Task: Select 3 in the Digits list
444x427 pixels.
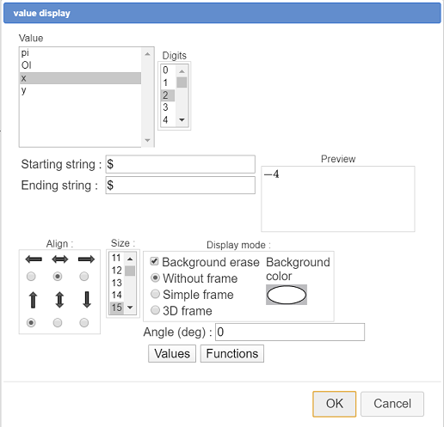Action: point(168,107)
